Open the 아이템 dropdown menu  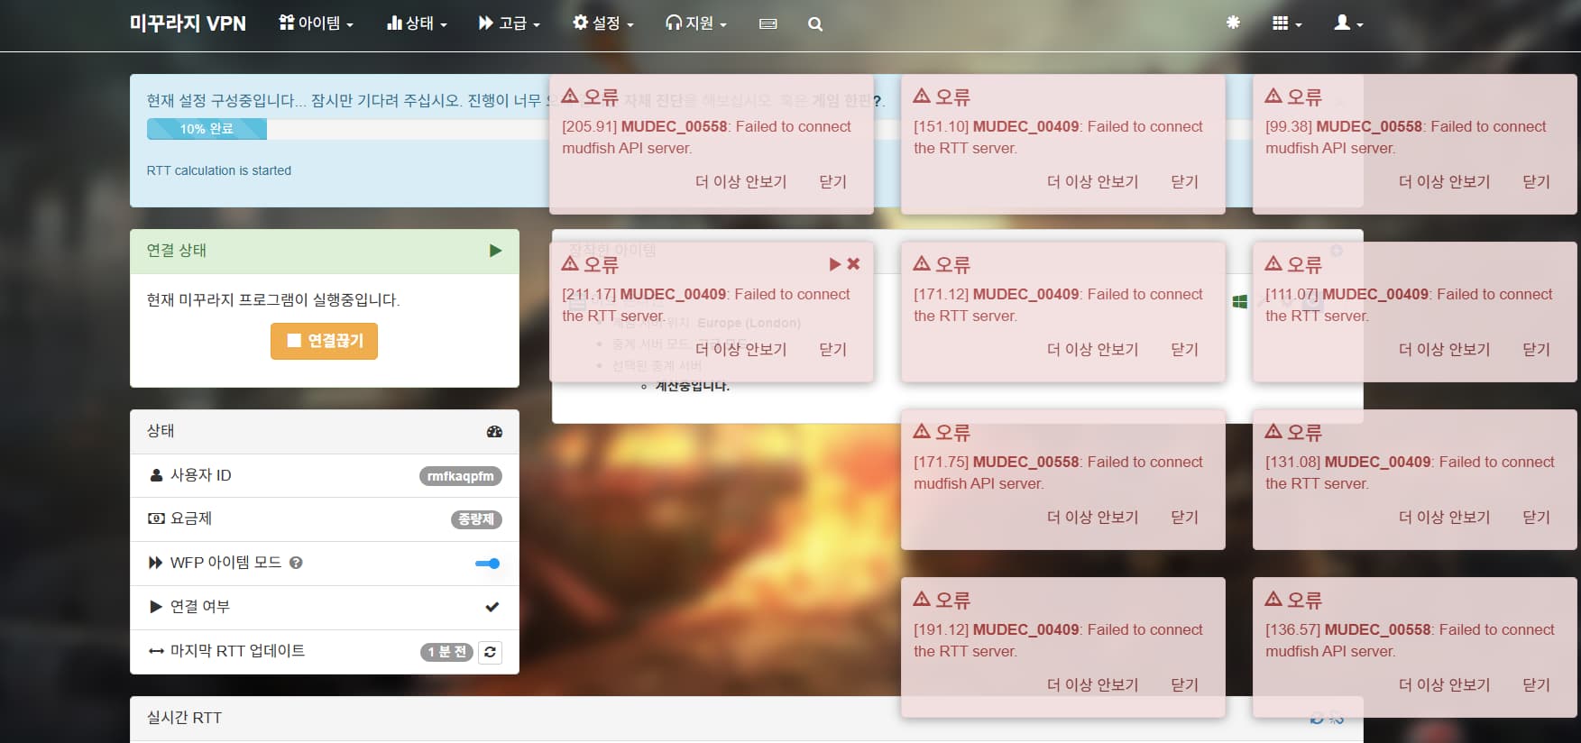317,23
